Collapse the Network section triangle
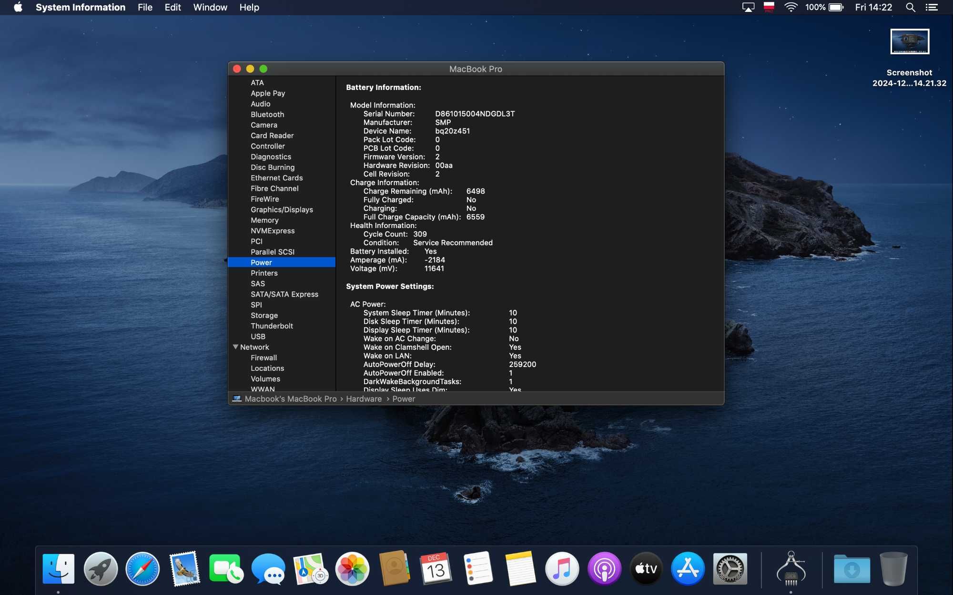The width and height of the screenshot is (953, 595). point(235,347)
